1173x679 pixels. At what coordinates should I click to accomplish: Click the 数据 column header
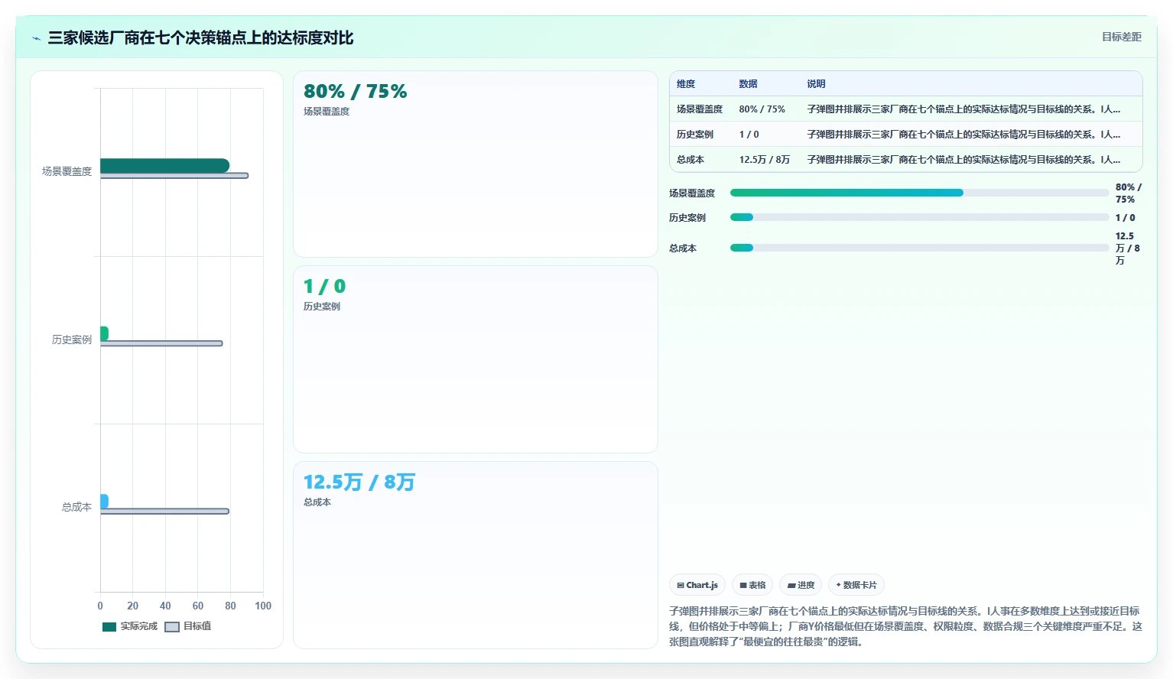point(748,84)
